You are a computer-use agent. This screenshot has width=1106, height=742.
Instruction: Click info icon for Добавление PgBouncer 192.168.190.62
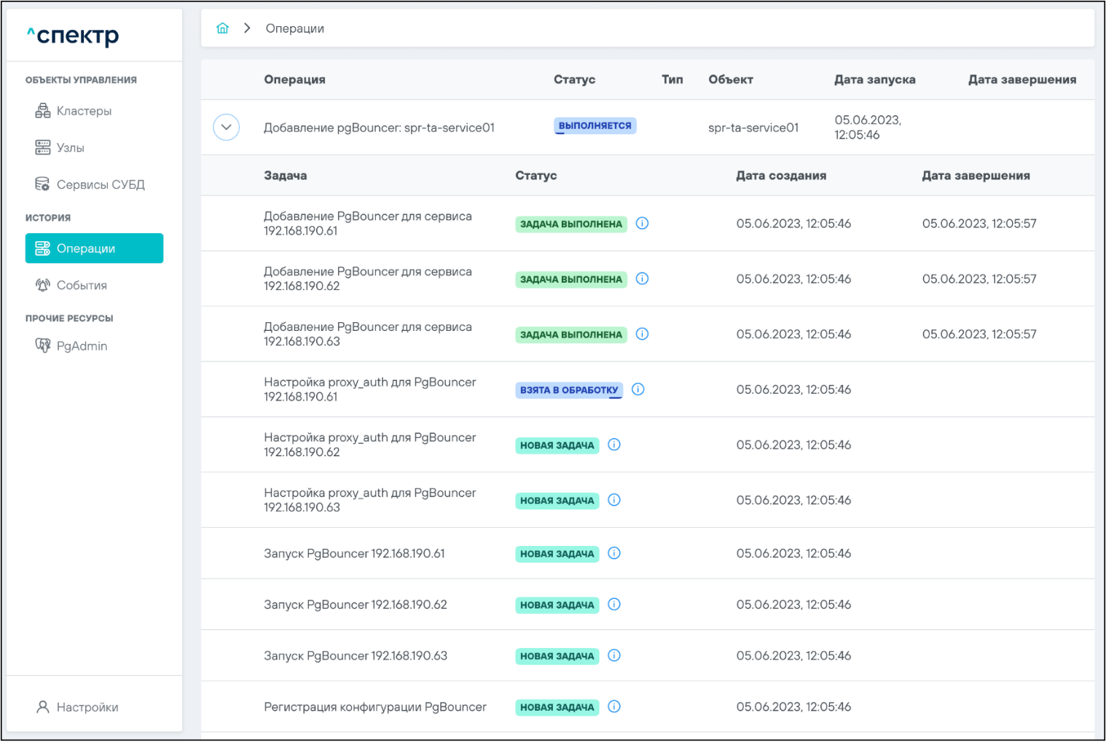[x=642, y=279]
